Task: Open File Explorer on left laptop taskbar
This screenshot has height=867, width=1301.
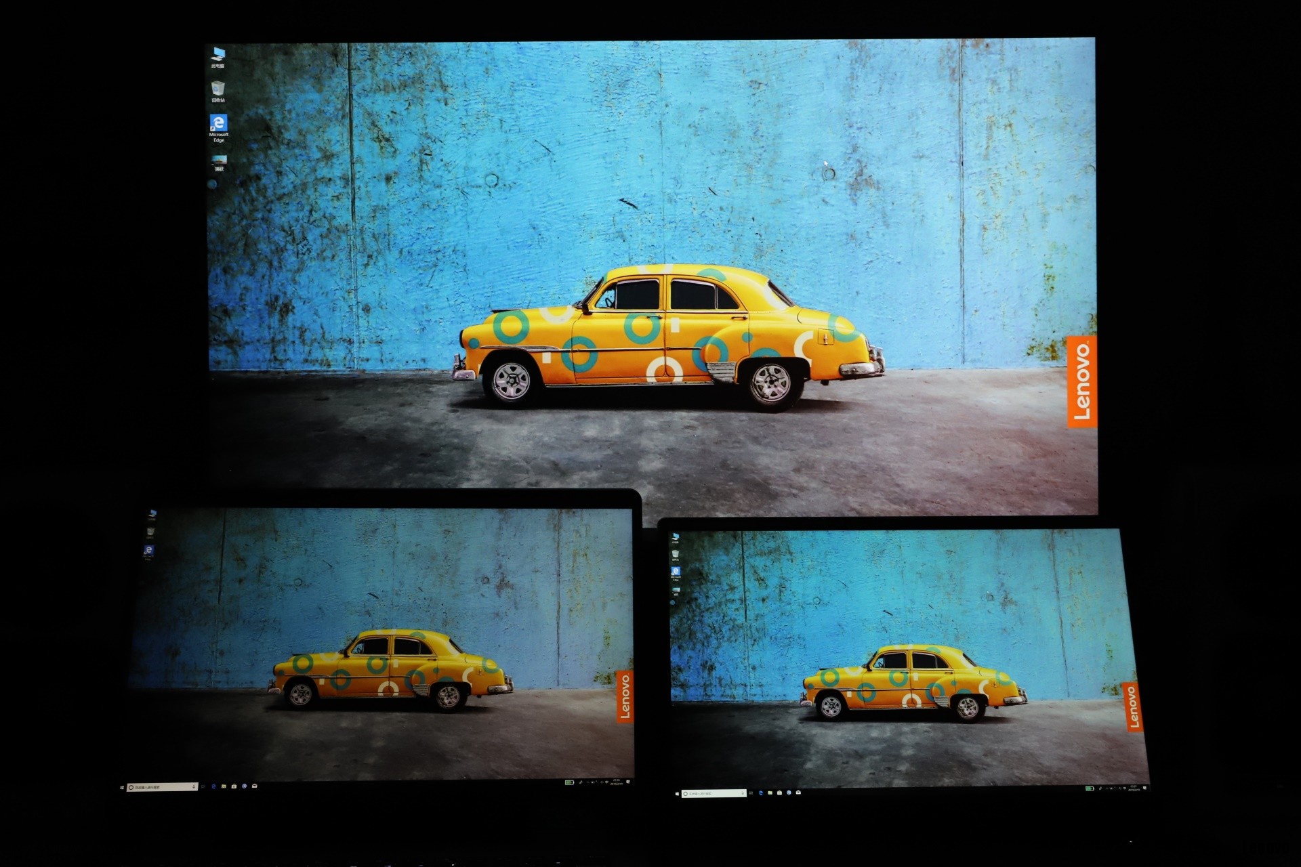Action: click(224, 786)
